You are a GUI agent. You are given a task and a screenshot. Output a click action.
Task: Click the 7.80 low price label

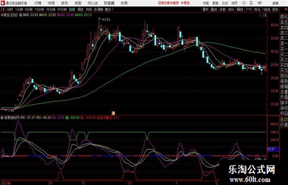click(11, 111)
